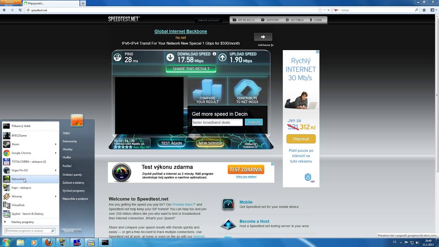Launch fraps – zástupce
Image resolution: width=439 pixels, height=247 pixels.
[30, 188]
